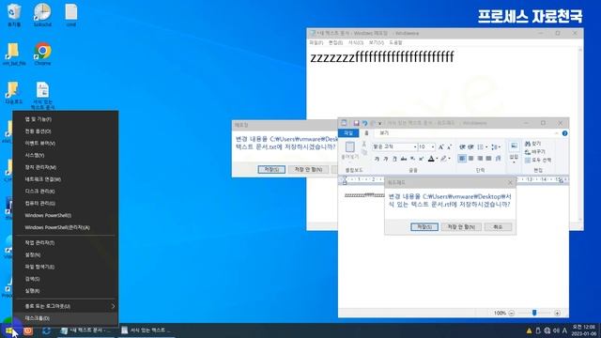Select align text right in WordPad
Screen dimensions: 601x338
point(480,159)
